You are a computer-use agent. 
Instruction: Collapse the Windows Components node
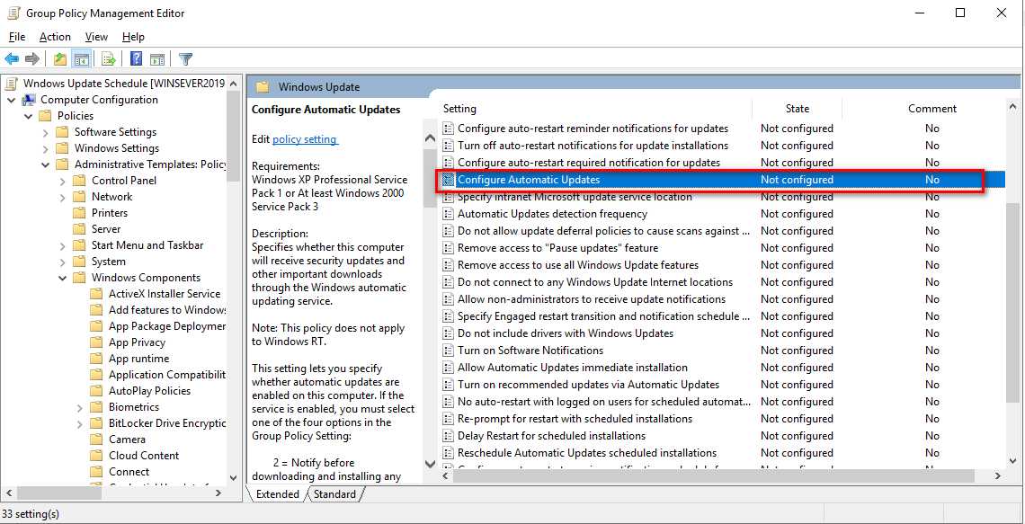[x=63, y=279]
